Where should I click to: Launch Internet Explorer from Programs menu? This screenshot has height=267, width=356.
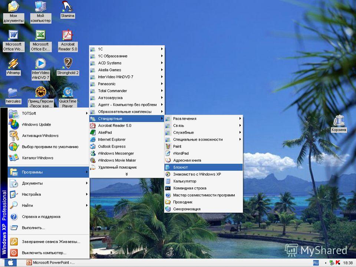(127, 139)
